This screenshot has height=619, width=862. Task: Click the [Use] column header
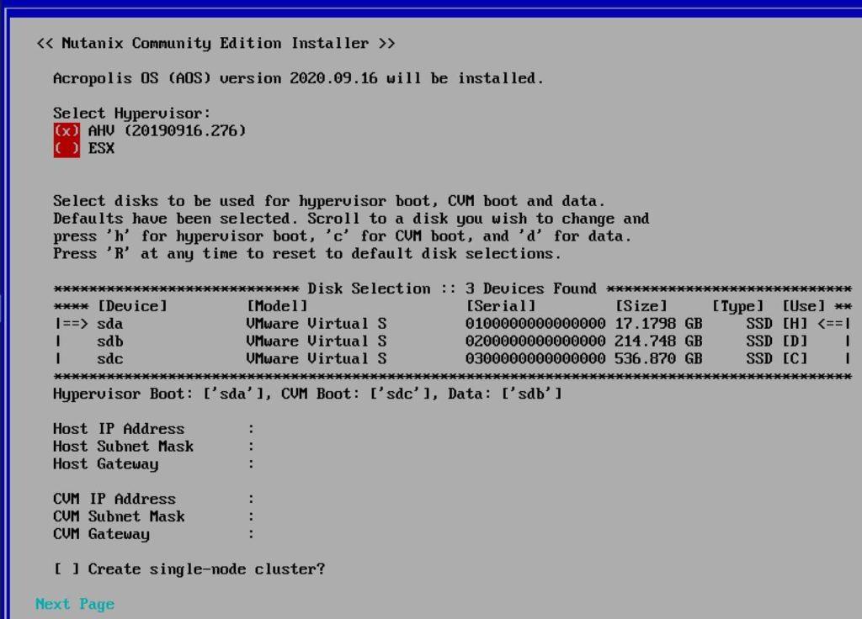pyautogui.click(x=804, y=306)
